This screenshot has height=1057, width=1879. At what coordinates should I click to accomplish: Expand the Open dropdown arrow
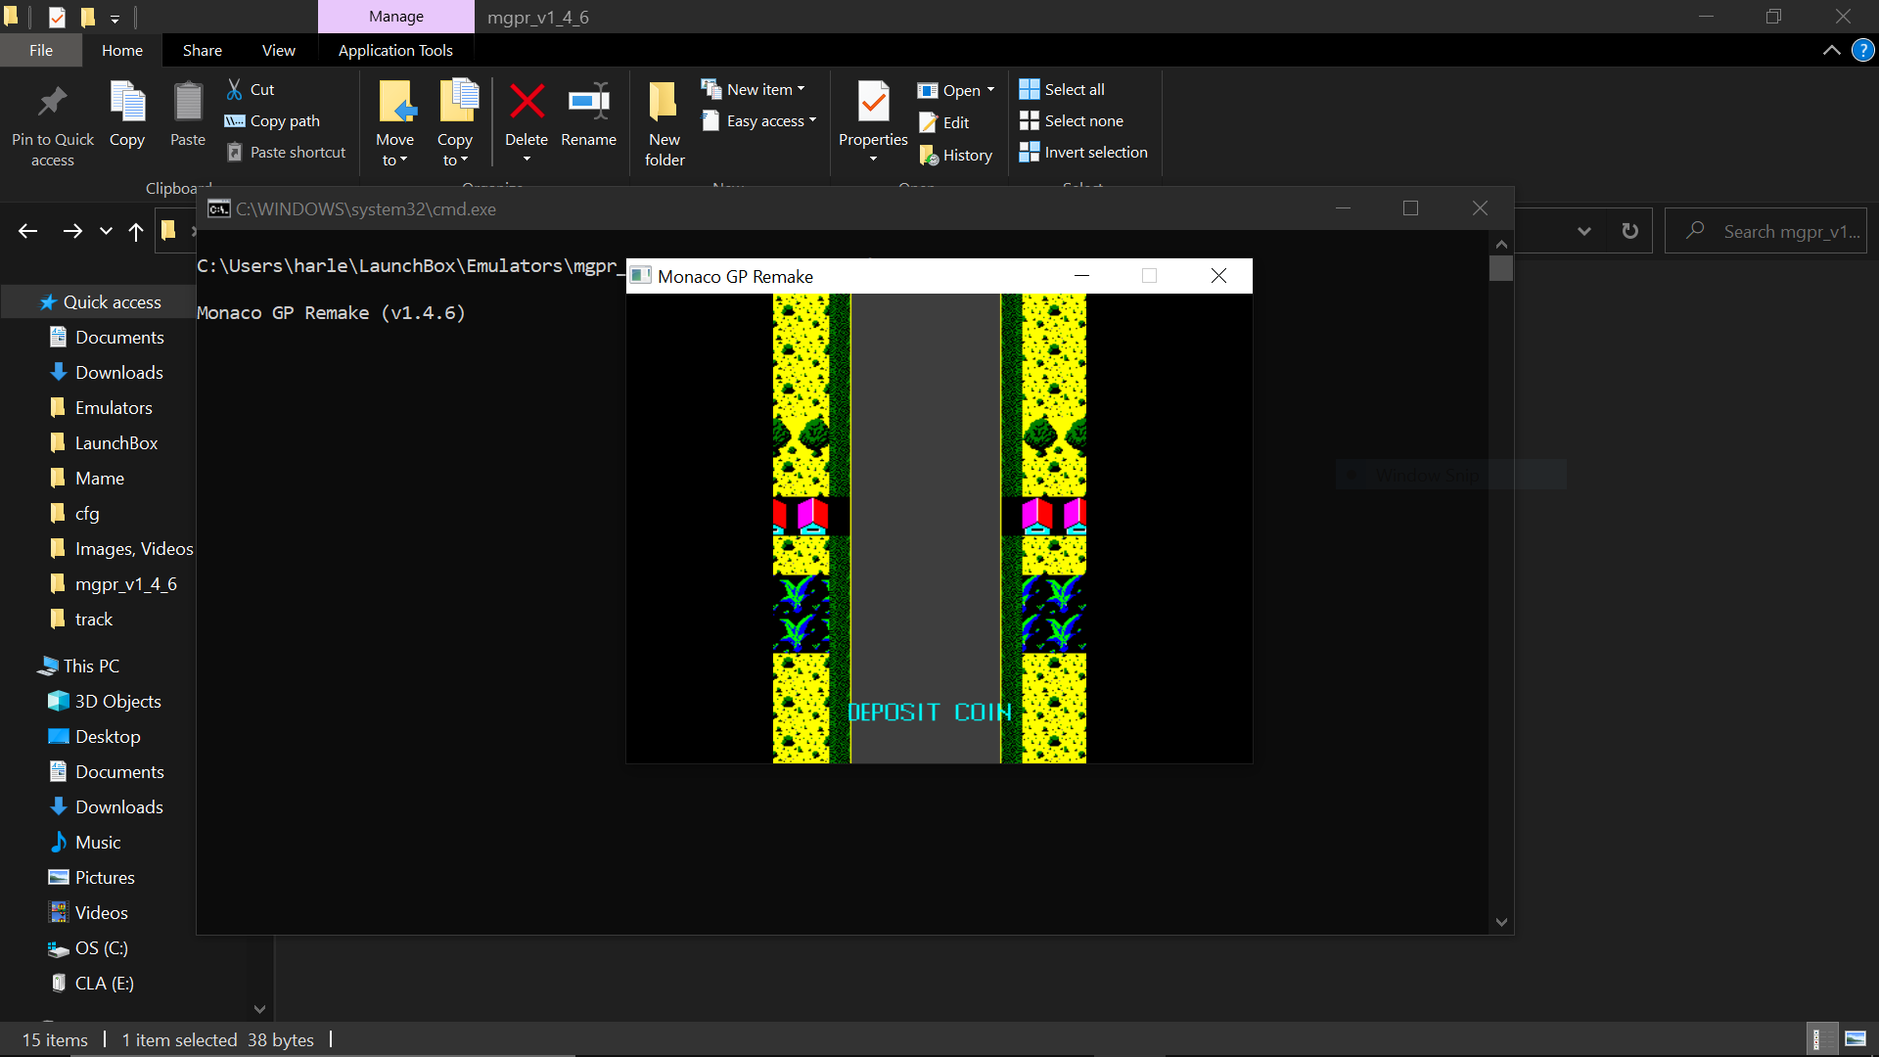(x=990, y=90)
